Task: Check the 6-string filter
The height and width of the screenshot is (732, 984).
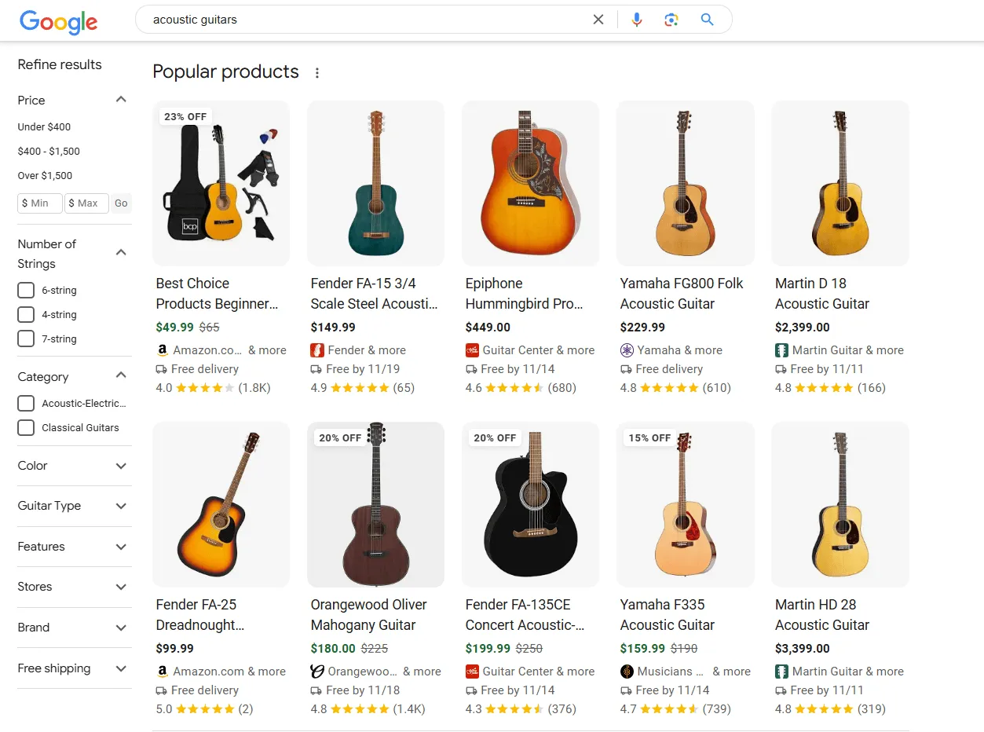Action: pos(24,290)
